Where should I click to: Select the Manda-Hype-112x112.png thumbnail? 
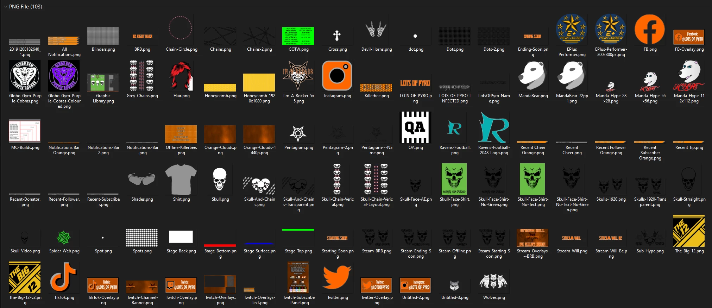click(689, 76)
